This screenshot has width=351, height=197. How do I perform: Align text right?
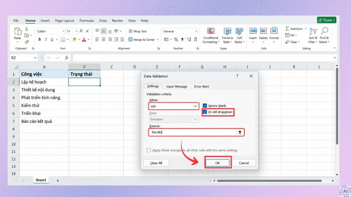point(110,39)
